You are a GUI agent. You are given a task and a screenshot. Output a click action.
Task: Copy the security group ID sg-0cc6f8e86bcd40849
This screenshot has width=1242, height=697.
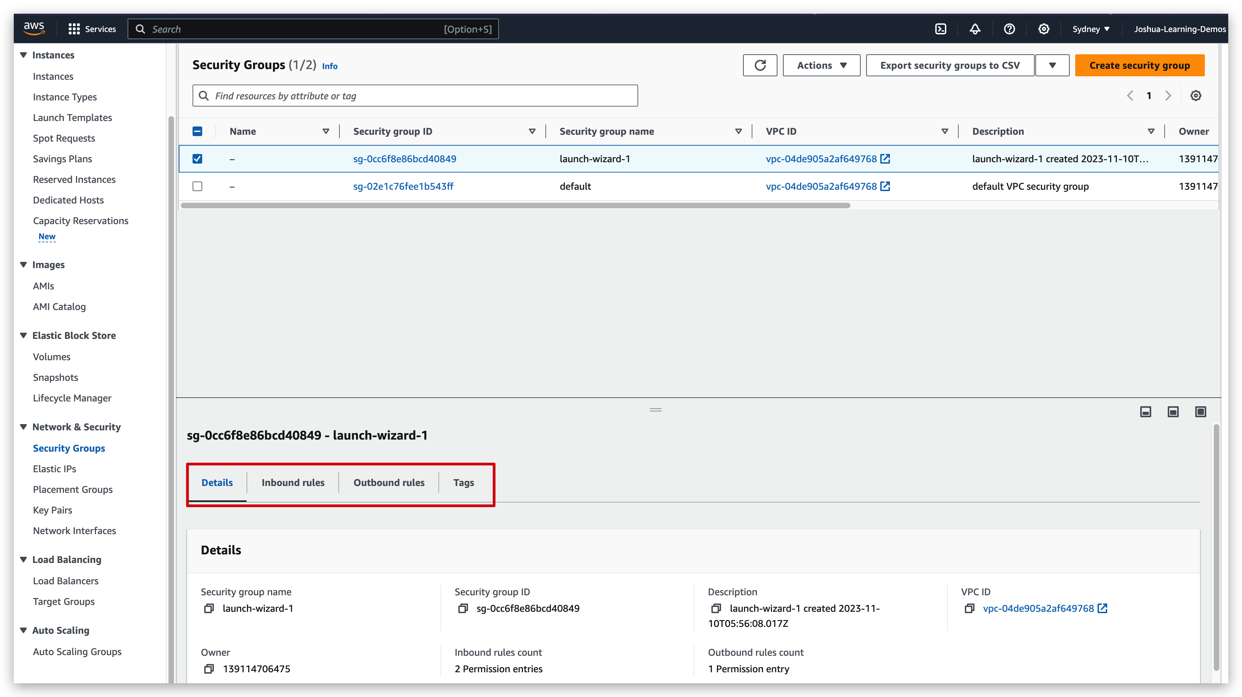(463, 608)
